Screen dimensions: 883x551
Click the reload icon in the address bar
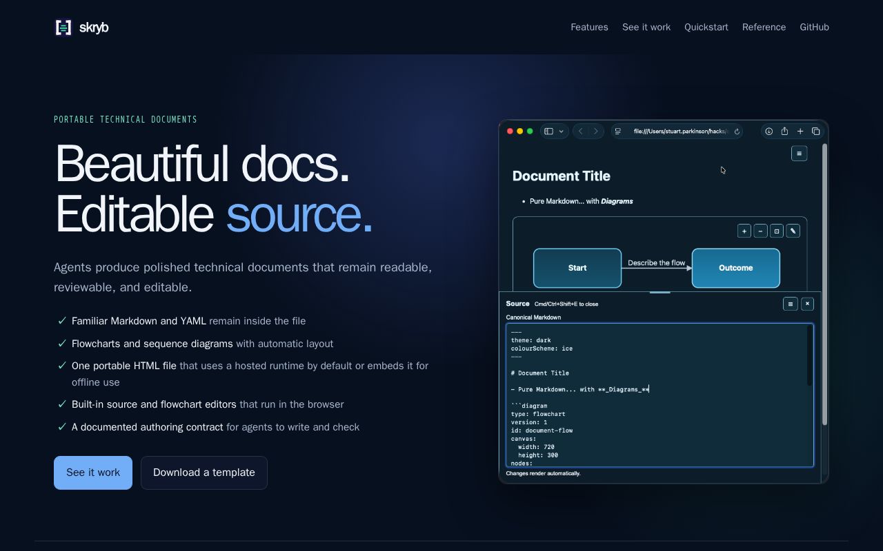[737, 132]
